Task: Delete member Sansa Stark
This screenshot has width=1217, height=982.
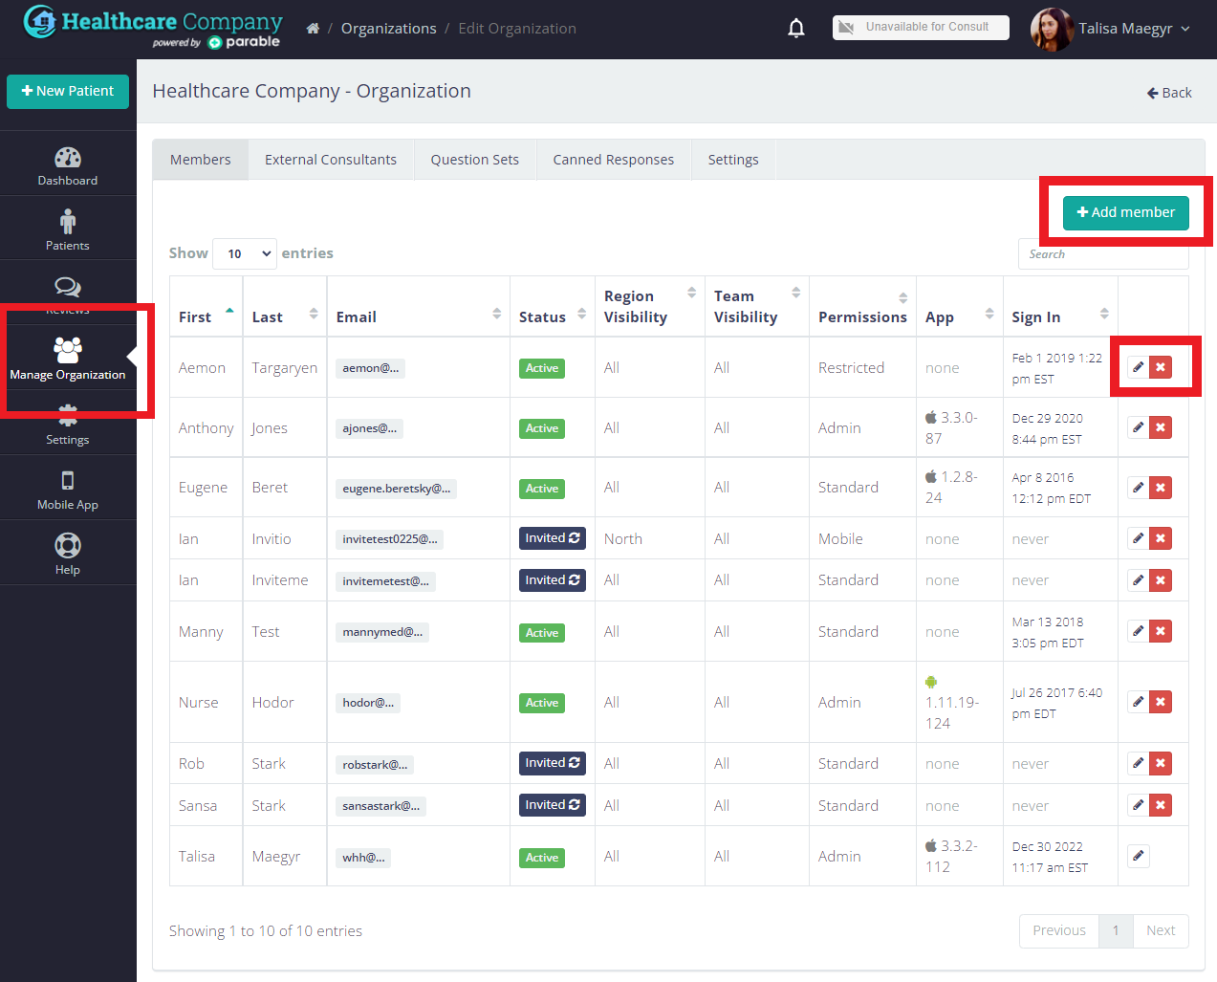Action: [x=1161, y=805]
